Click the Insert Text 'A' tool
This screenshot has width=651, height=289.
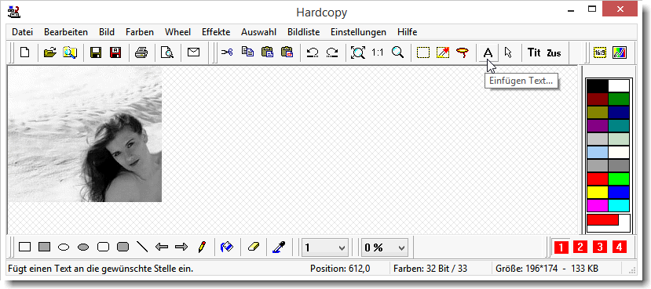click(x=488, y=52)
